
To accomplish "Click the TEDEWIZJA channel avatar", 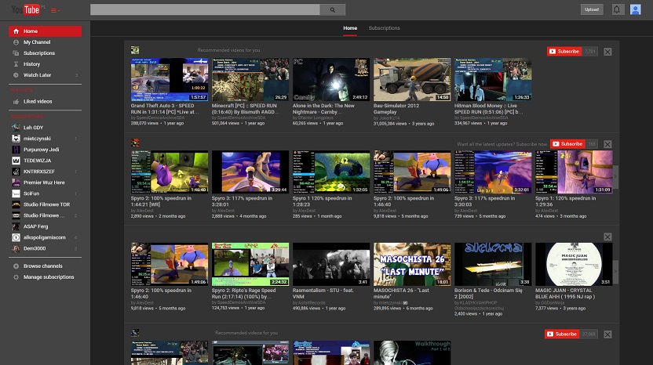I will (16, 161).
